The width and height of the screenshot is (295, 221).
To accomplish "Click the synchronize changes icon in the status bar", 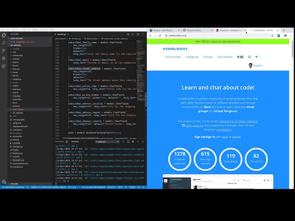I will pos(28,187).
